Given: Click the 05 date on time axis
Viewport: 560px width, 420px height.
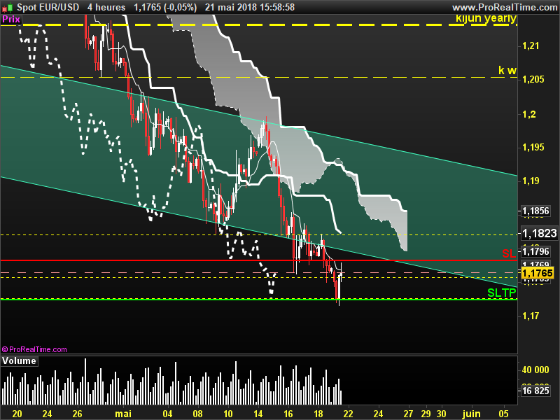Looking at the screenshot, I should [x=503, y=414].
